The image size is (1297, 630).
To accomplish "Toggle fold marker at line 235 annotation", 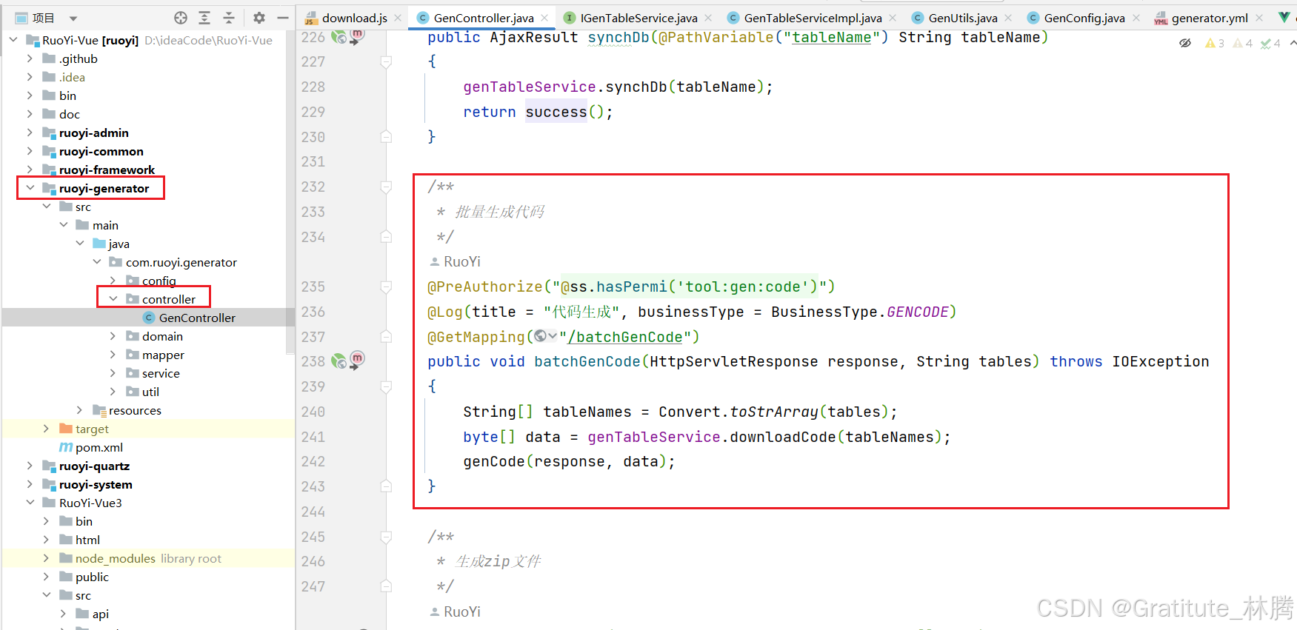I will 386,286.
